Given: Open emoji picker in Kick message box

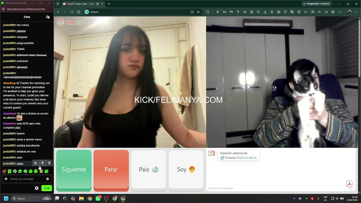Looking at the screenshot, I should [47, 179].
